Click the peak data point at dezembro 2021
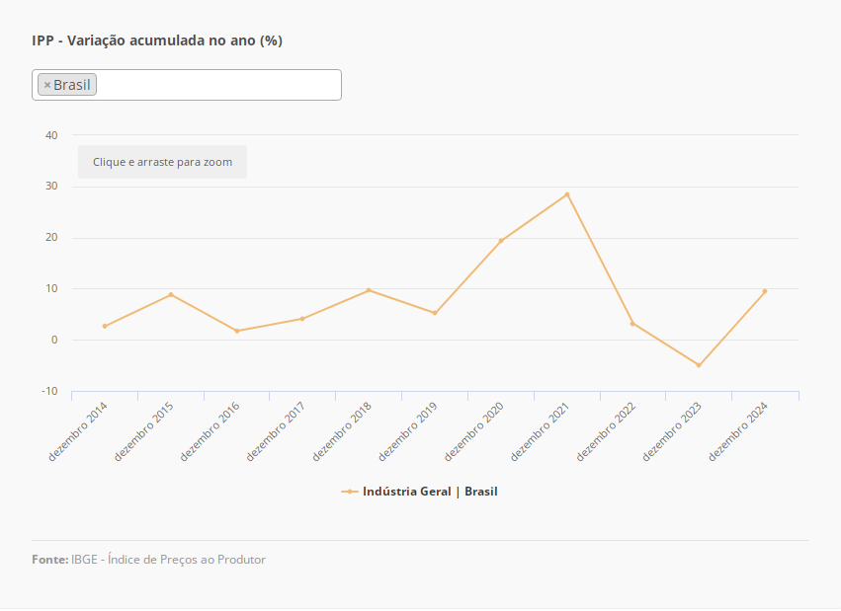This screenshot has width=841, height=611. pyautogui.click(x=567, y=194)
